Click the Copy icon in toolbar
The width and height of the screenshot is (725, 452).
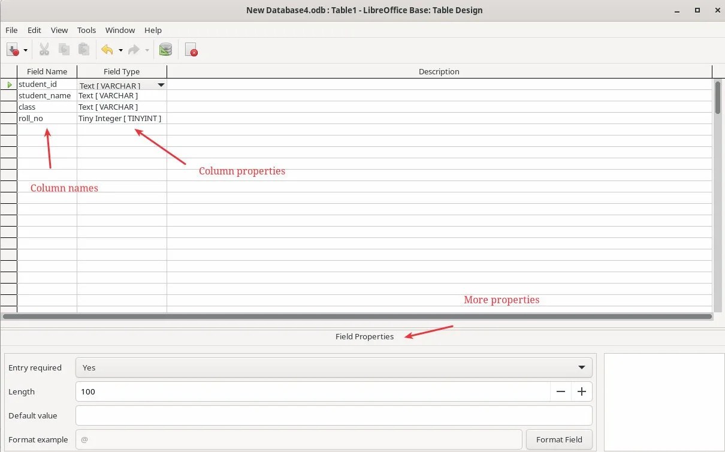tap(64, 49)
